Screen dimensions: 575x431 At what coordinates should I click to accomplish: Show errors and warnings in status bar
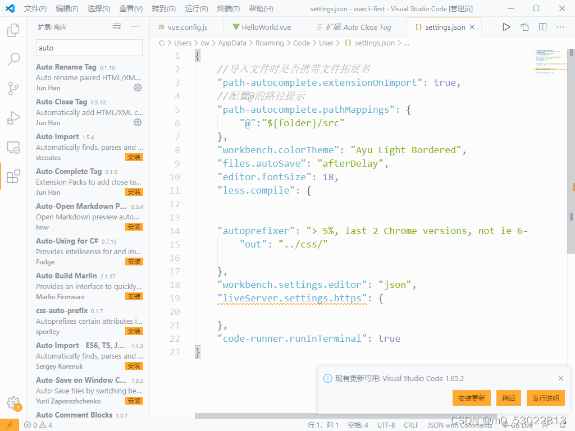pos(38,425)
